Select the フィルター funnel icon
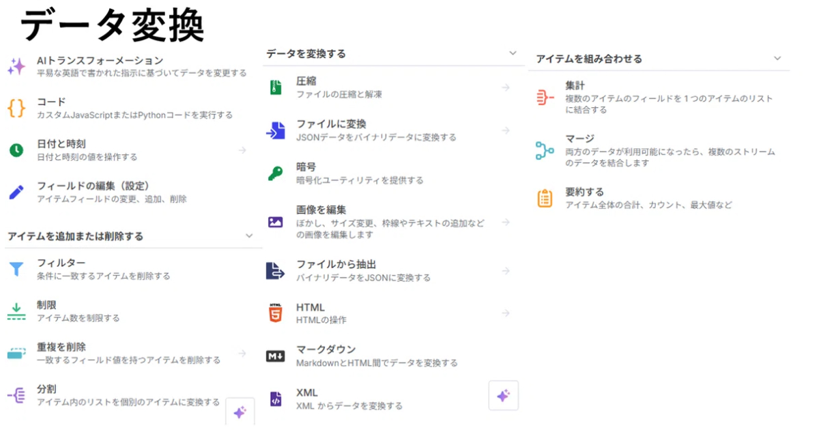This screenshot has width=819, height=430. tap(16, 269)
